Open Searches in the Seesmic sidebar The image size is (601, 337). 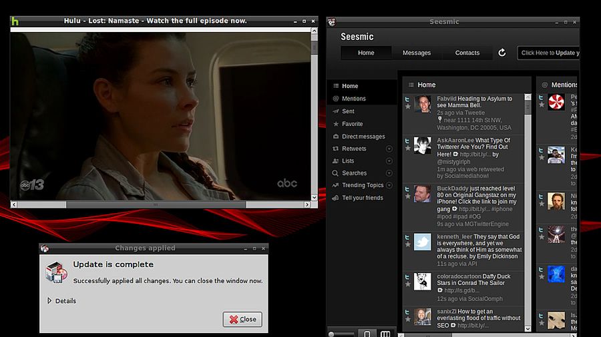[x=354, y=173]
